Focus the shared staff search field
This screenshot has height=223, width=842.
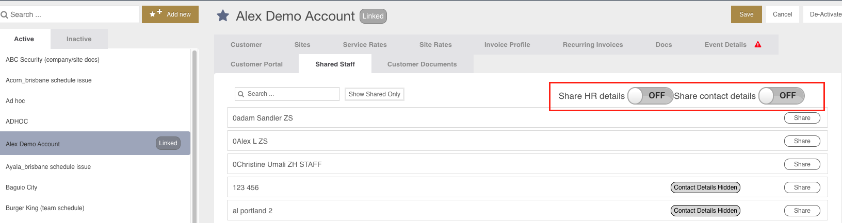tap(287, 94)
